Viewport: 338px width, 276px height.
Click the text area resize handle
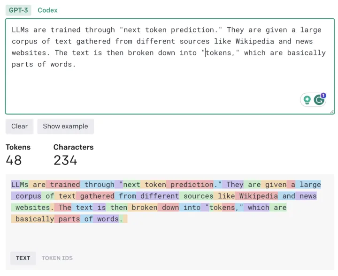(332, 112)
